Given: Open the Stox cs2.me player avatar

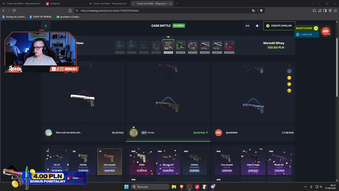Looking at the screenshot, I should click(x=48, y=133).
